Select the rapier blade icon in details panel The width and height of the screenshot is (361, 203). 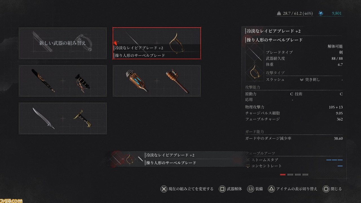[x=254, y=53]
